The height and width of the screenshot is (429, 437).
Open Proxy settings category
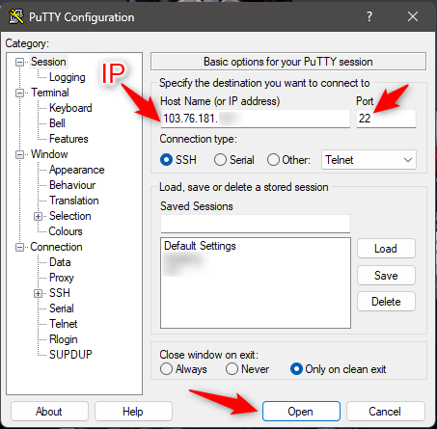coord(62,278)
